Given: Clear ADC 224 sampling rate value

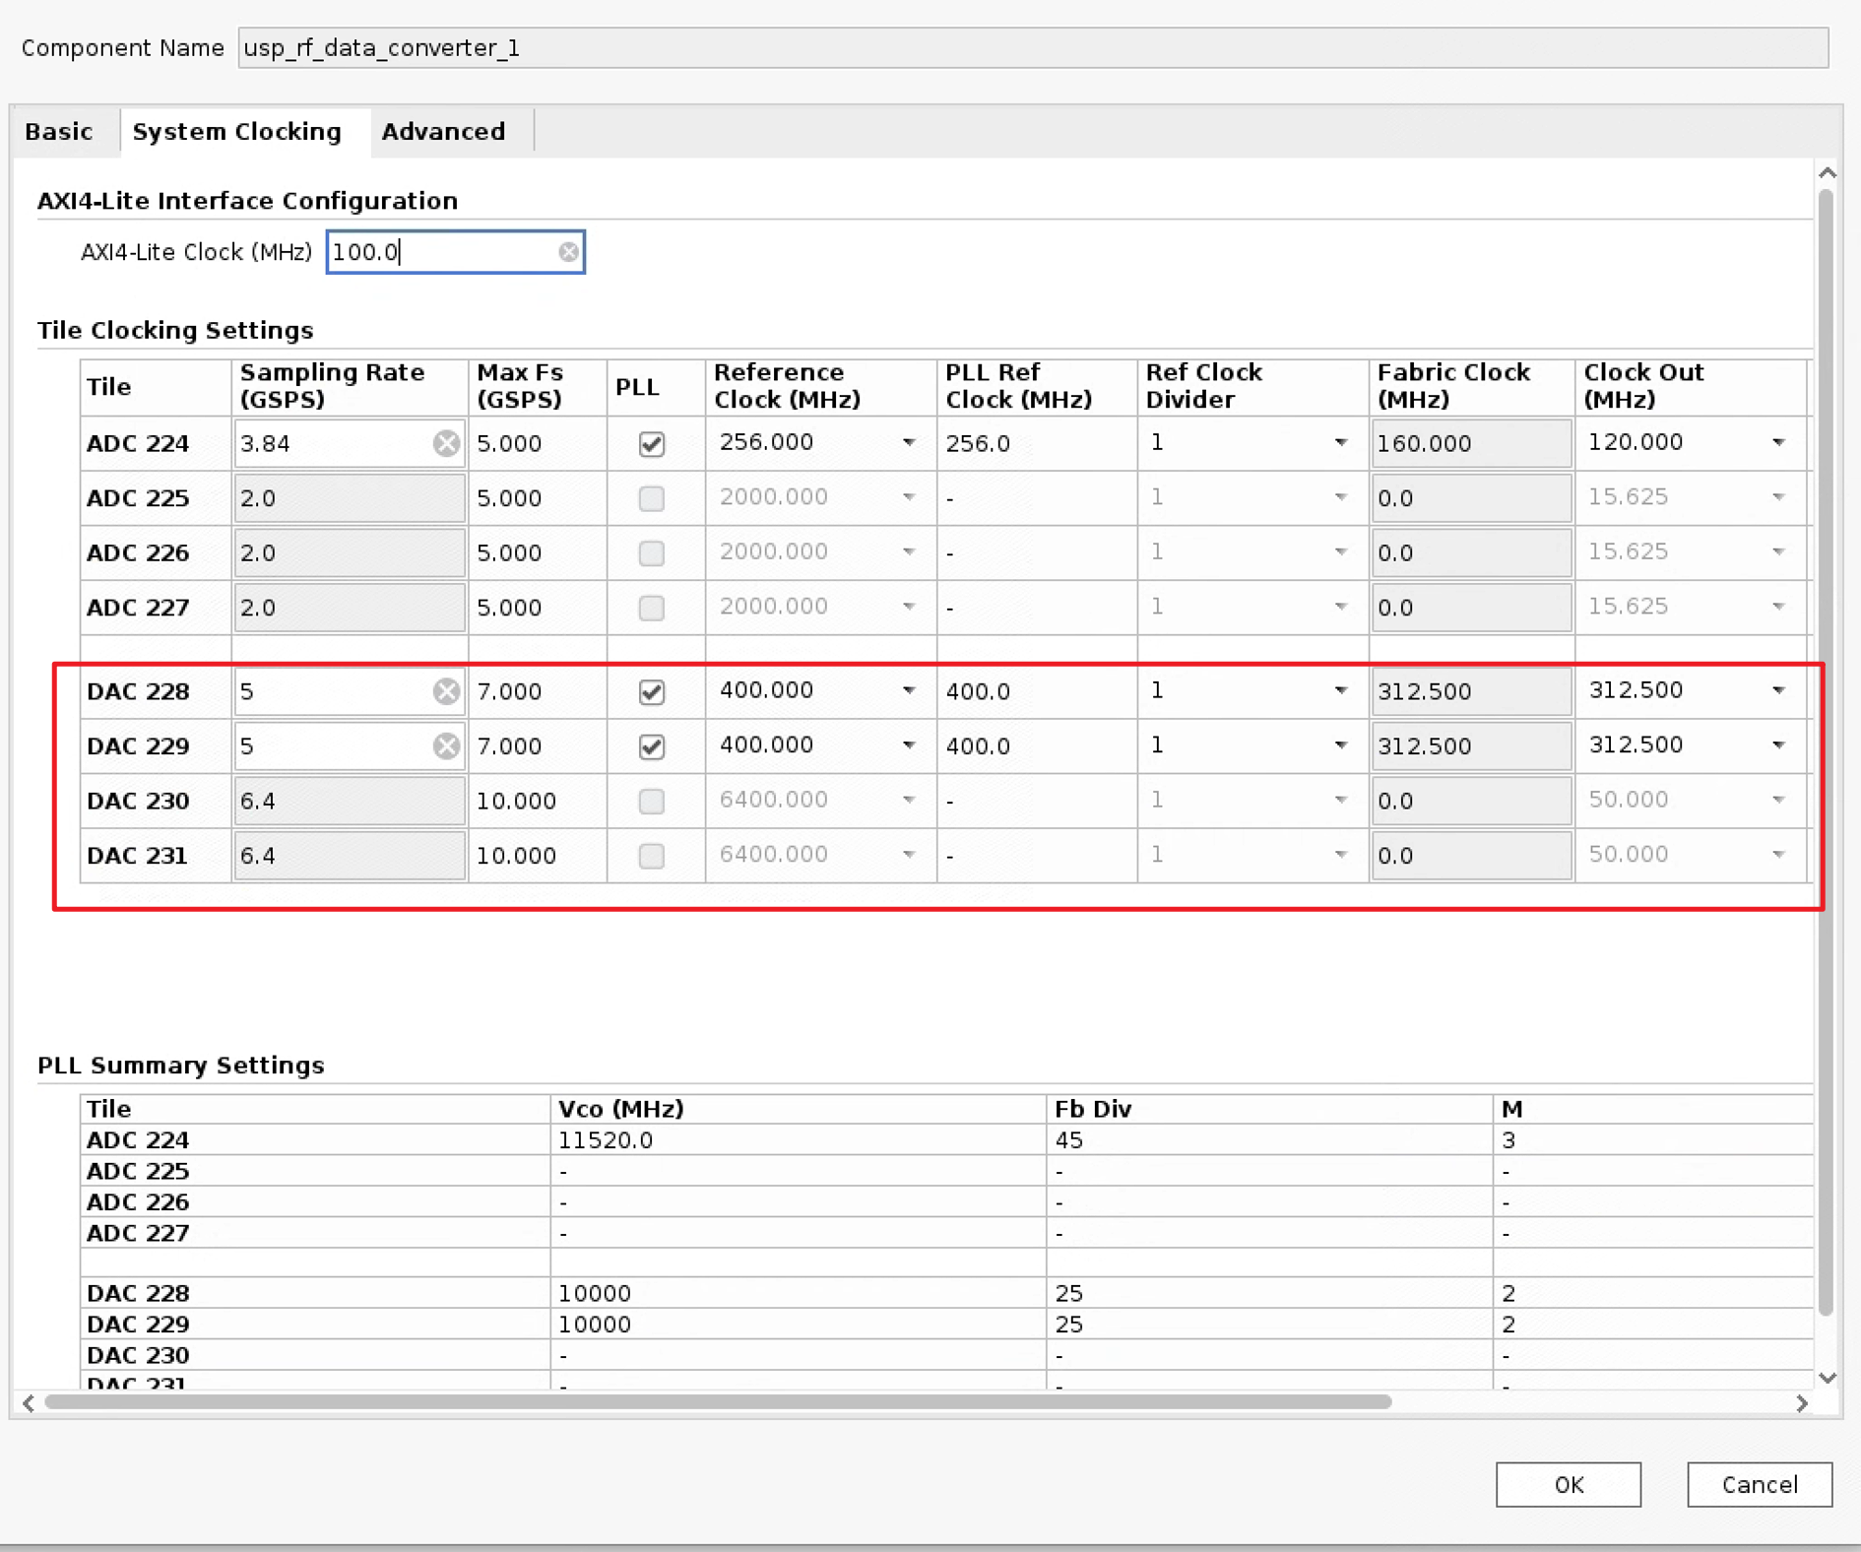Looking at the screenshot, I should pos(446,443).
